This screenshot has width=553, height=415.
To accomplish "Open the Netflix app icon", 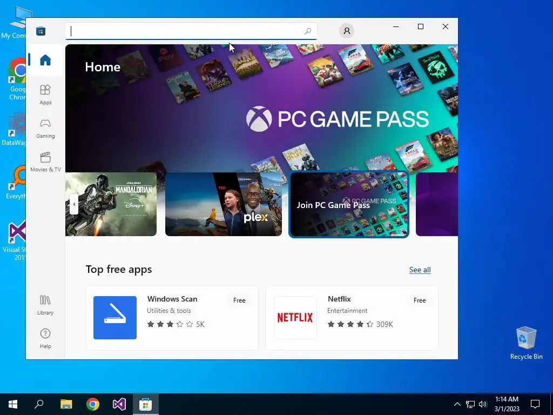I will [x=295, y=318].
